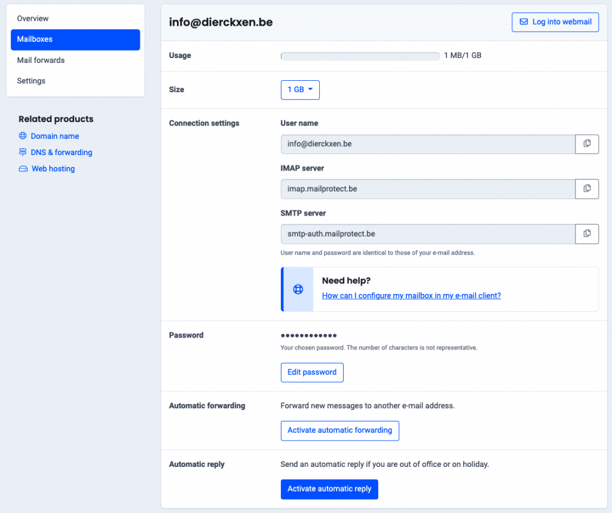Click the Web hosting drive icon
Image resolution: width=612 pixels, height=513 pixels.
[x=23, y=169]
